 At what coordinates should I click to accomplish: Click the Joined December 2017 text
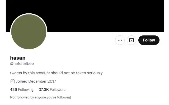pos(36,81)
